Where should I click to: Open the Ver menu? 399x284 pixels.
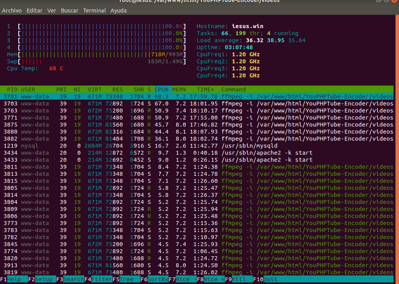52,11
